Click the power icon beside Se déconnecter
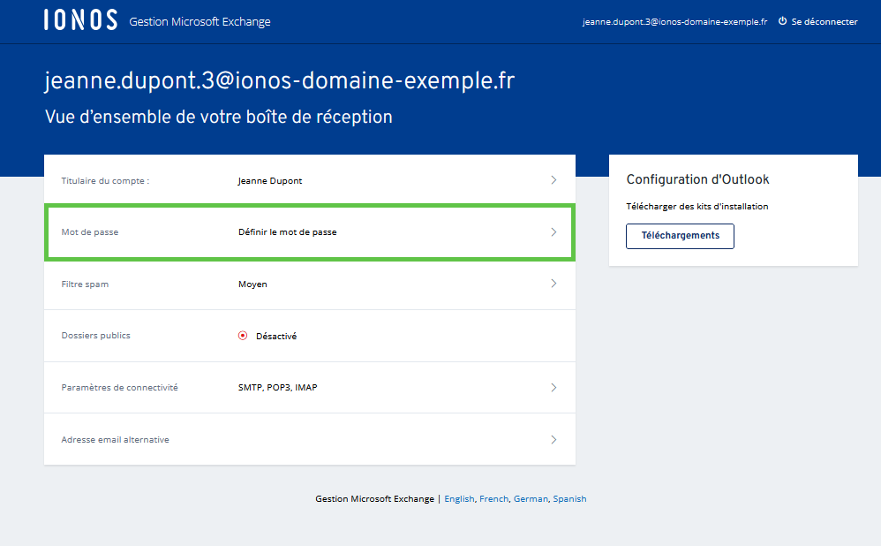Viewport: 881px width, 546px height. [782, 21]
